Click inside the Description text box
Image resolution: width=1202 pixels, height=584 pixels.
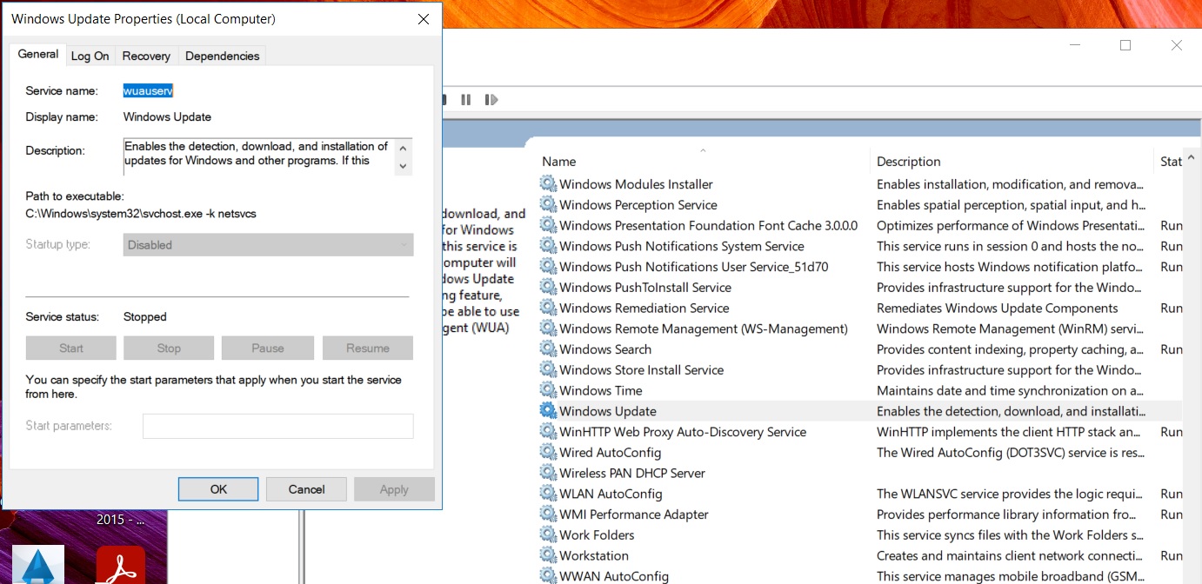pyautogui.click(x=259, y=156)
